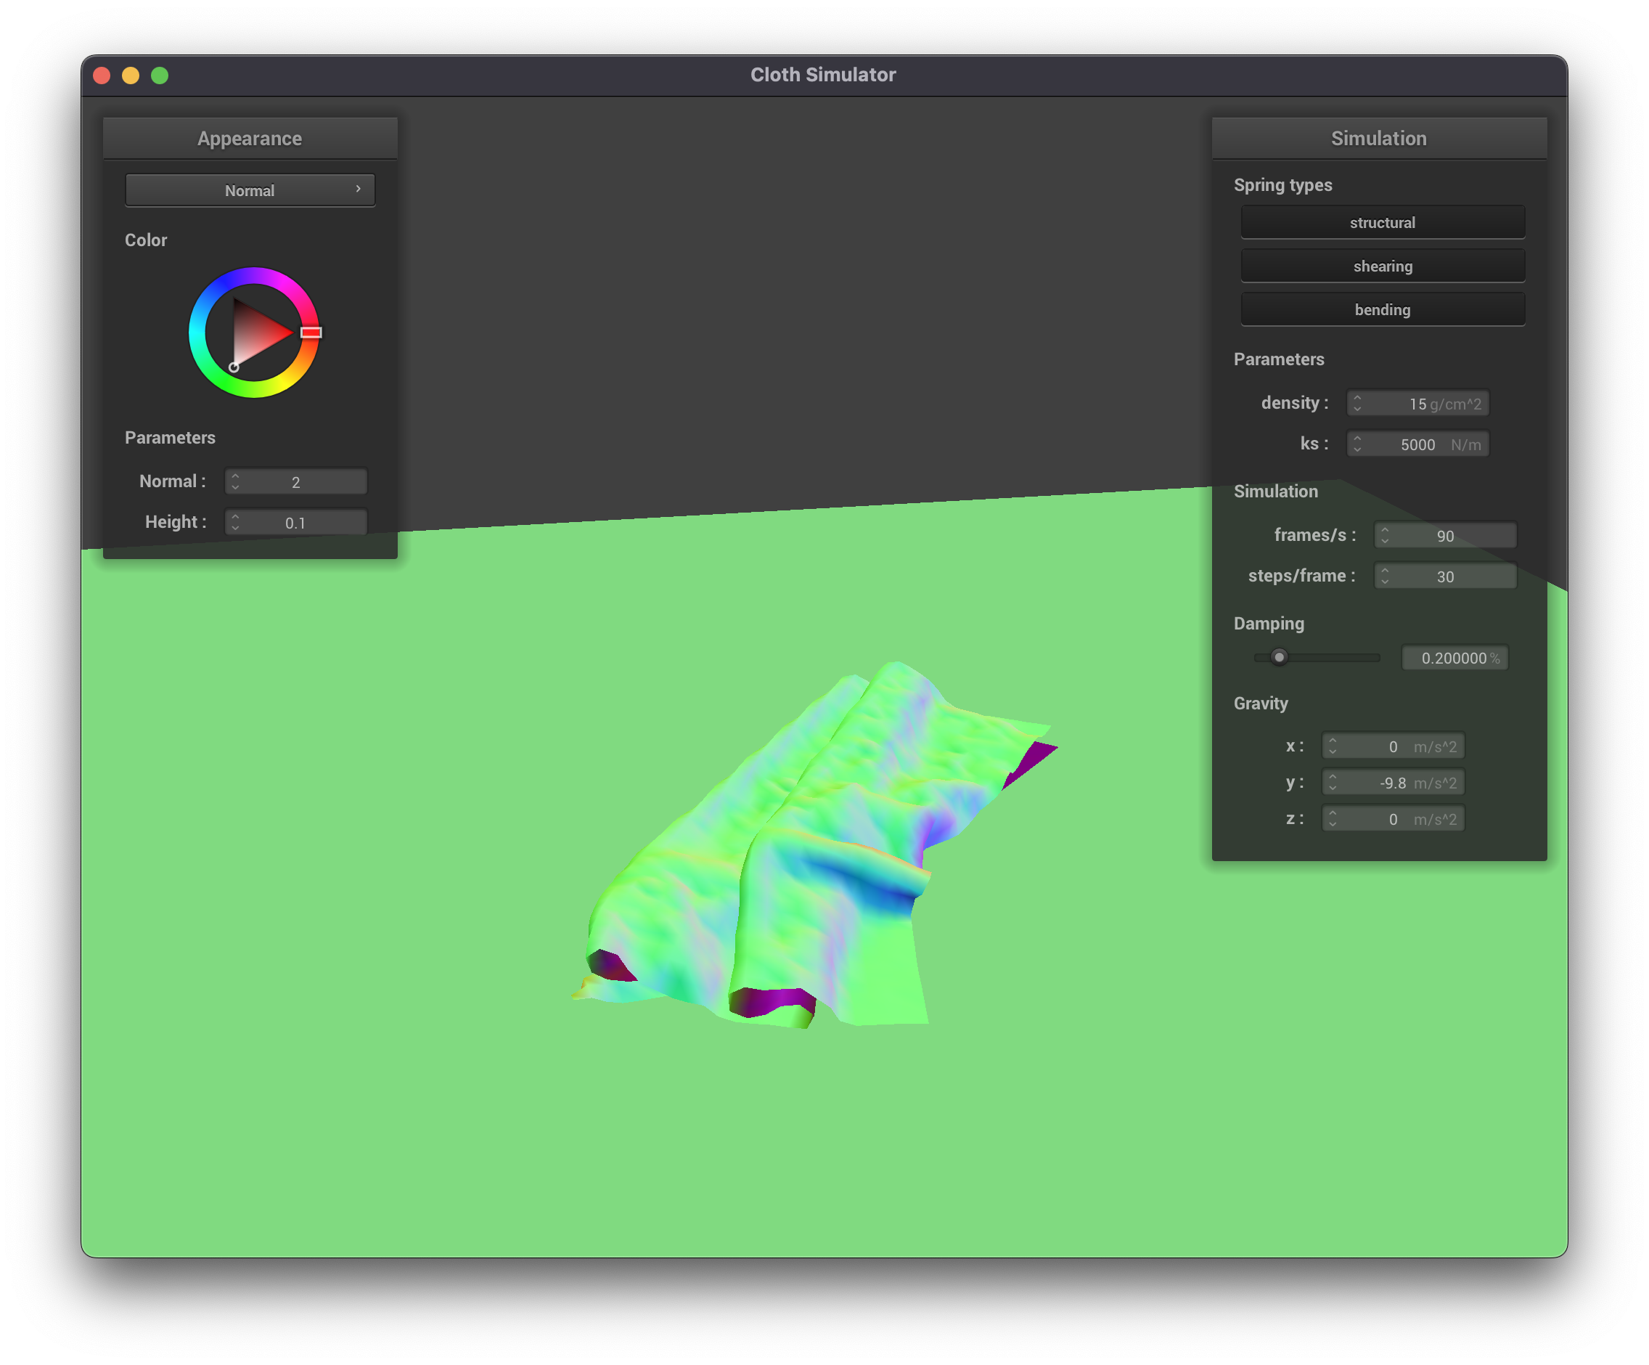The image size is (1649, 1365).
Task: Click the Gravity y stepper arrows
Action: [x=1333, y=782]
